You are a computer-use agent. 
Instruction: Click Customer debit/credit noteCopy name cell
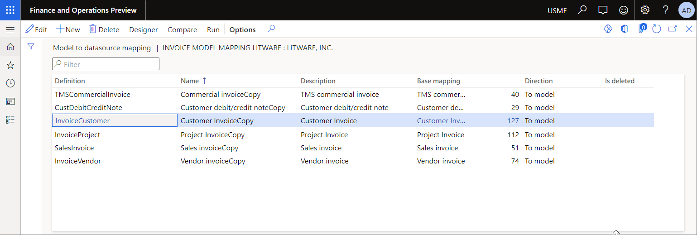[233, 108]
